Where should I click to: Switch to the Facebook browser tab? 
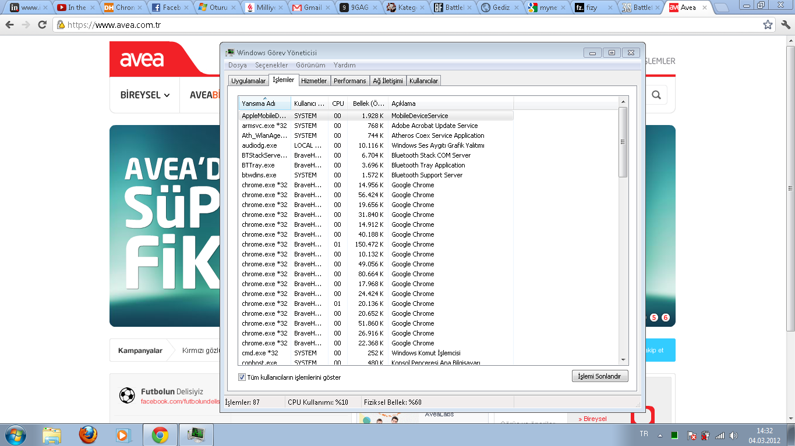point(169,8)
